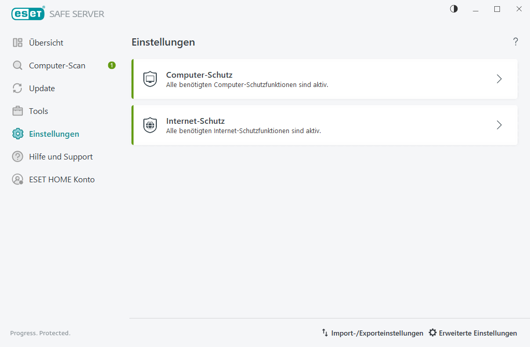This screenshot has height=347, width=530.
Task: Open Import-/Exporteinstellungen
Action: (377, 333)
